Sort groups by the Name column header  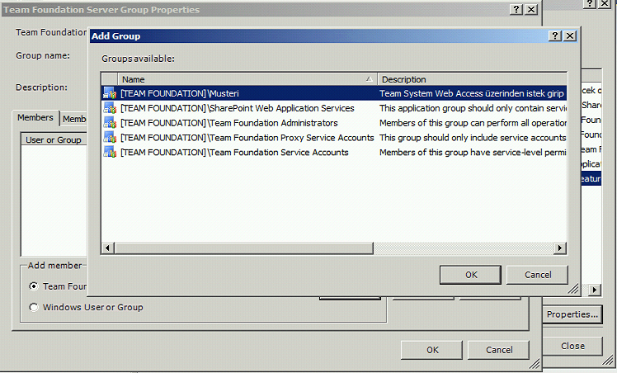247,79
